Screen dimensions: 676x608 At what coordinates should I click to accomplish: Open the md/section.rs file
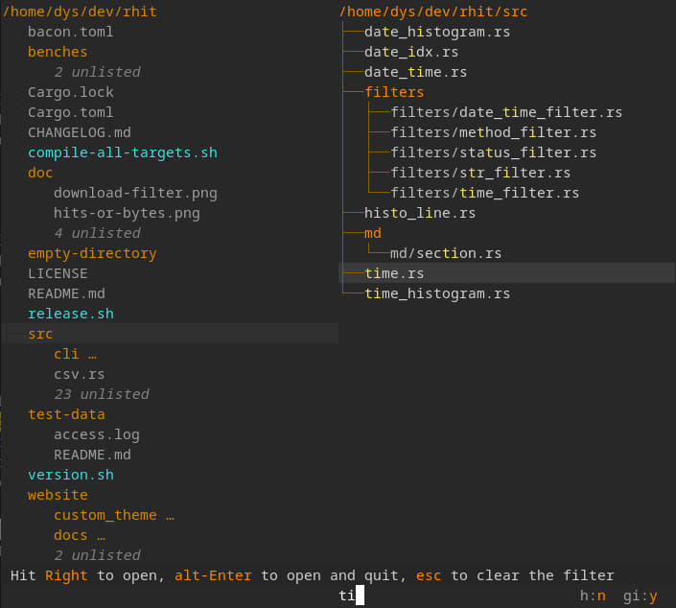coord(446,253)
